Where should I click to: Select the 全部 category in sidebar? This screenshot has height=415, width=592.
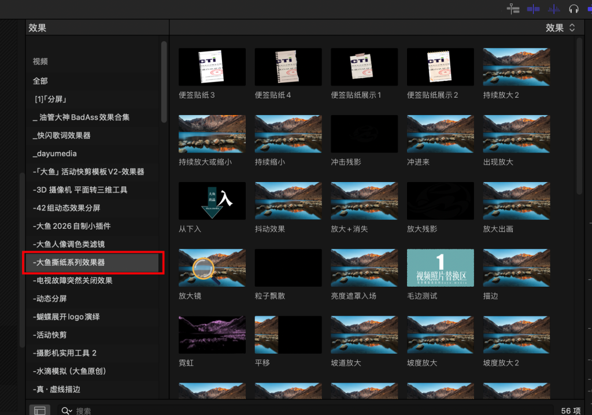point(40,81)
